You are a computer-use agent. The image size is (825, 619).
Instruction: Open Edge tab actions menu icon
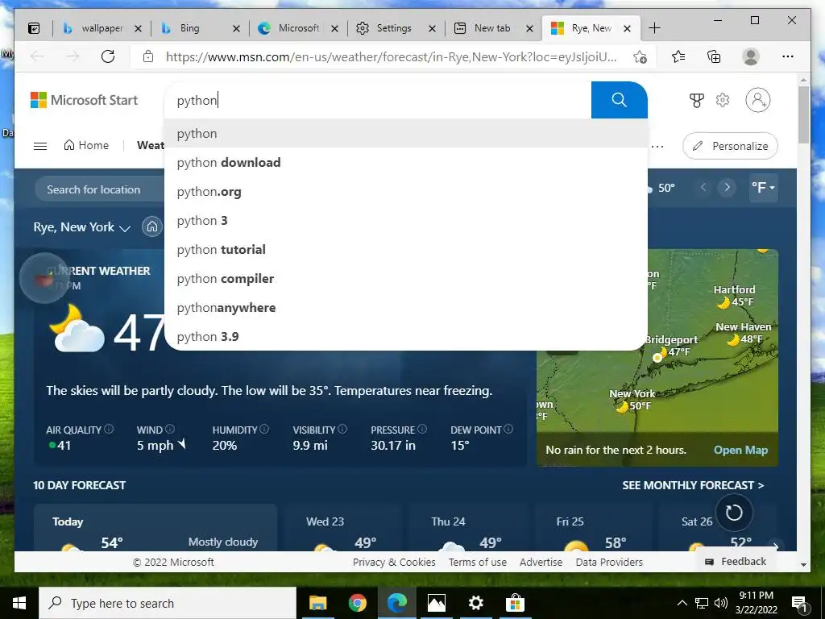(x=34, y=28)
